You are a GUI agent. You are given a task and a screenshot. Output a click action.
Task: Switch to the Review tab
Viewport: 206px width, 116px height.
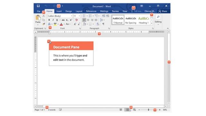point(115,11)
